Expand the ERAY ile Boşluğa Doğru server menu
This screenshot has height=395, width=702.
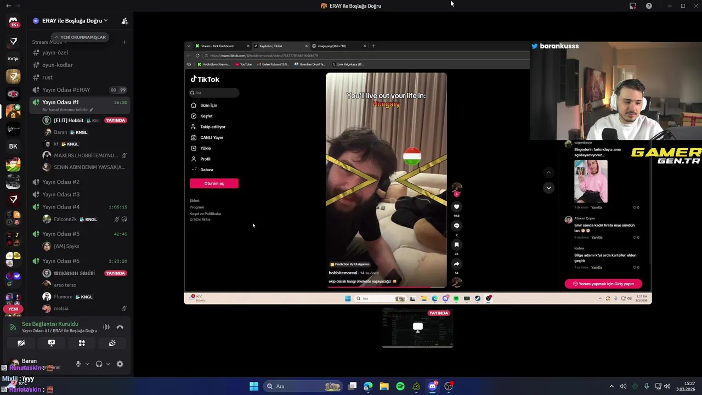[75, 21]
